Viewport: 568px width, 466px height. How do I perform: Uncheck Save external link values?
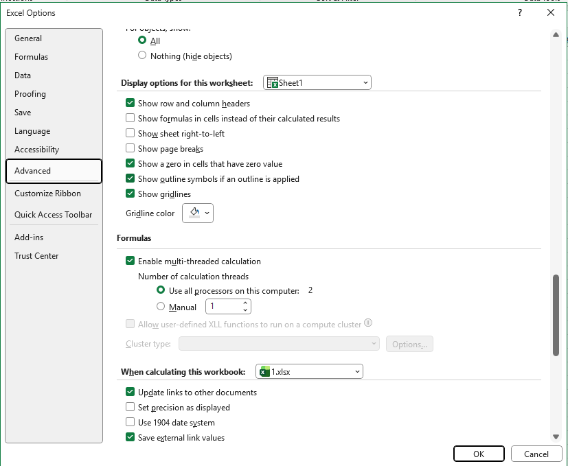pyautogui.click(x=130, y=436)
